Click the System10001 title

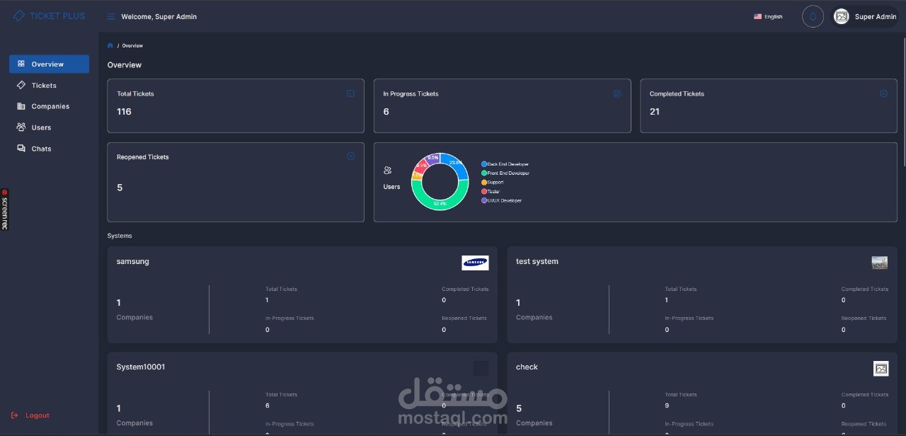141,367
